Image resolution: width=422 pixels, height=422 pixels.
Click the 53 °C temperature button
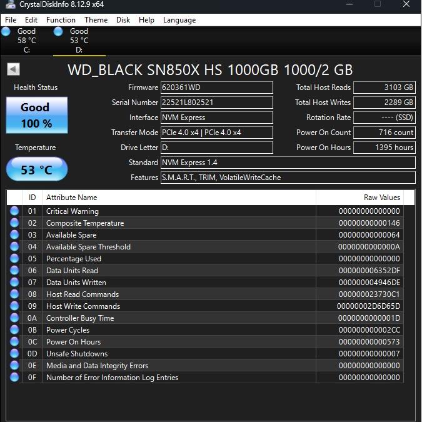[37, 169]
